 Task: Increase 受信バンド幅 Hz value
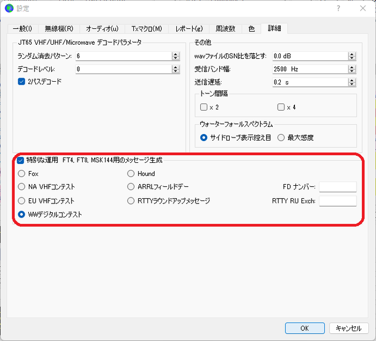coord(352,68)
